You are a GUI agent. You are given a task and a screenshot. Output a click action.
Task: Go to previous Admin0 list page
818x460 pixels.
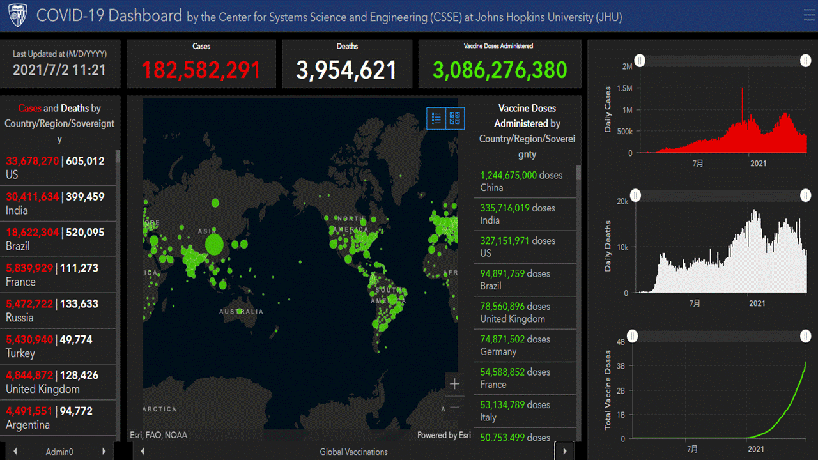point(15,452)
